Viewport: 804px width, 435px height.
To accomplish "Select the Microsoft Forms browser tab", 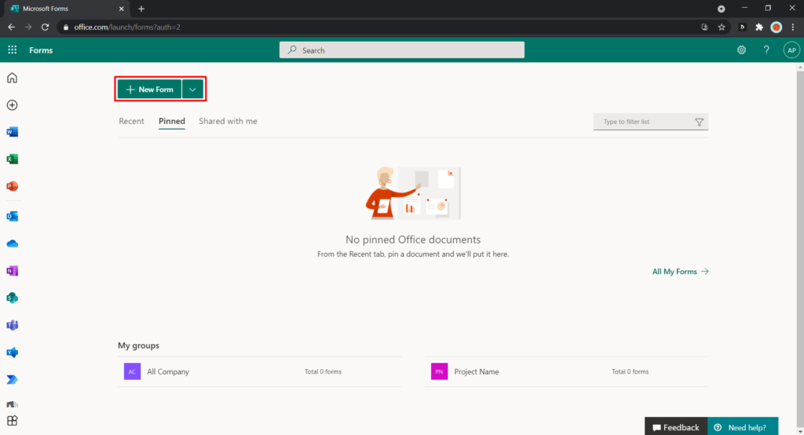I will (66, 9).
